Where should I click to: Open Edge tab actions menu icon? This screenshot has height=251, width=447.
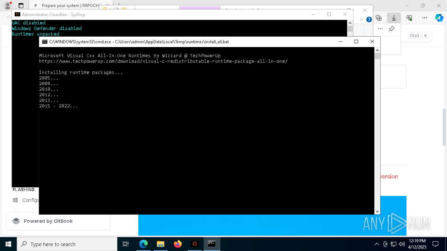[x=21, y=6]
